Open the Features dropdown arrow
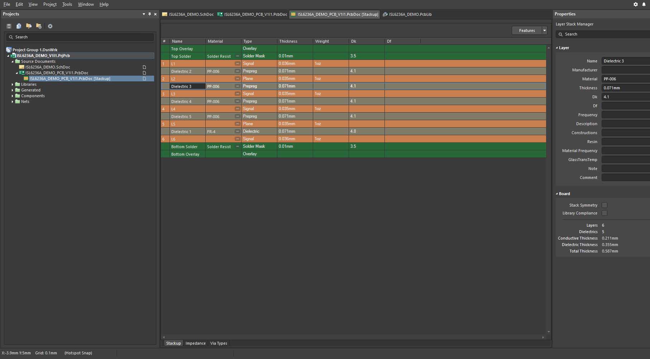Screen dimensions: 650x359 (x=545, y=30)
